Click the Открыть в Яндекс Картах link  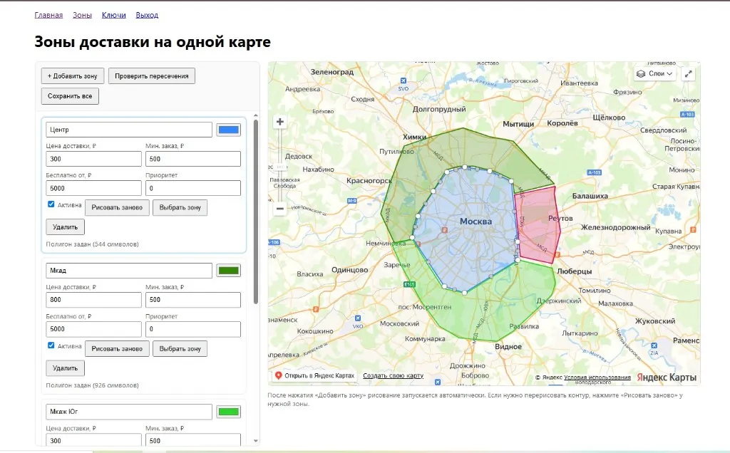[x=319, y=376]
